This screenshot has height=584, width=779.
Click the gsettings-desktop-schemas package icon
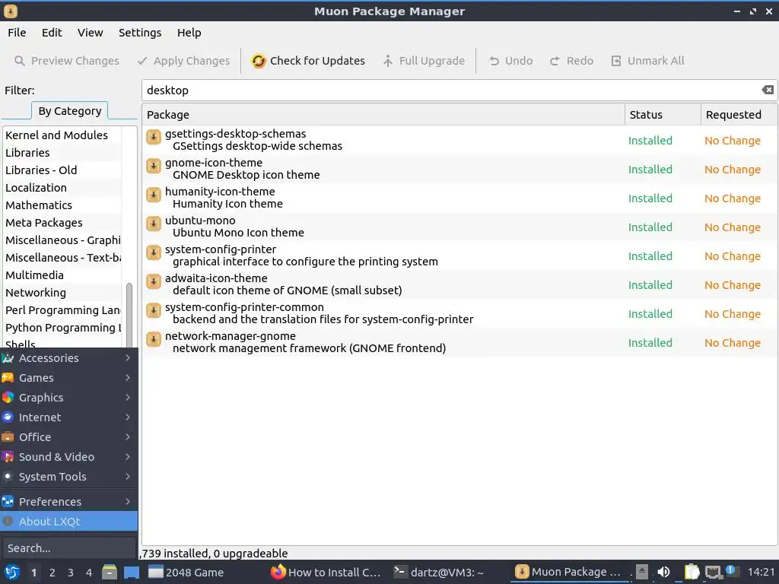tap(154, 137)
